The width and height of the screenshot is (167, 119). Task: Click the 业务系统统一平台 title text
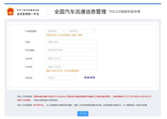[28, 14]
